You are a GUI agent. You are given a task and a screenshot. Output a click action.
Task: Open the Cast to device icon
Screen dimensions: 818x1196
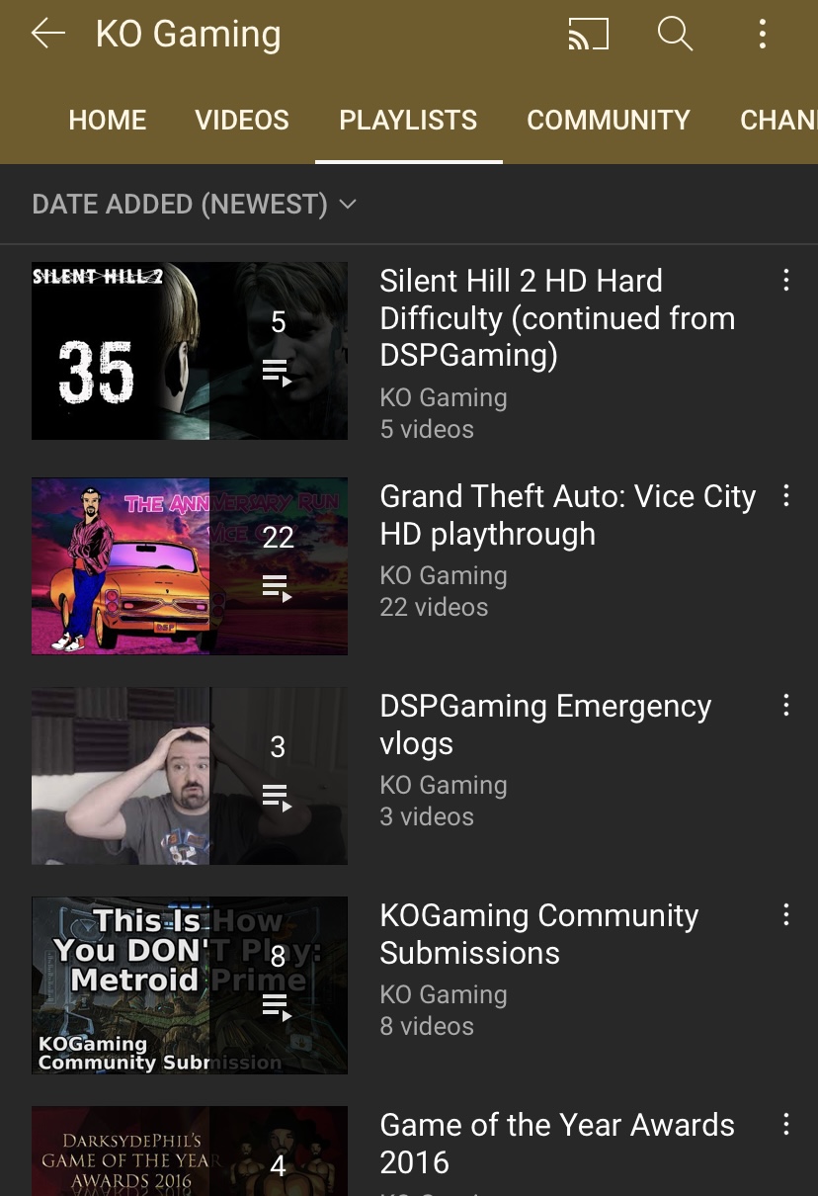(588, 35)
